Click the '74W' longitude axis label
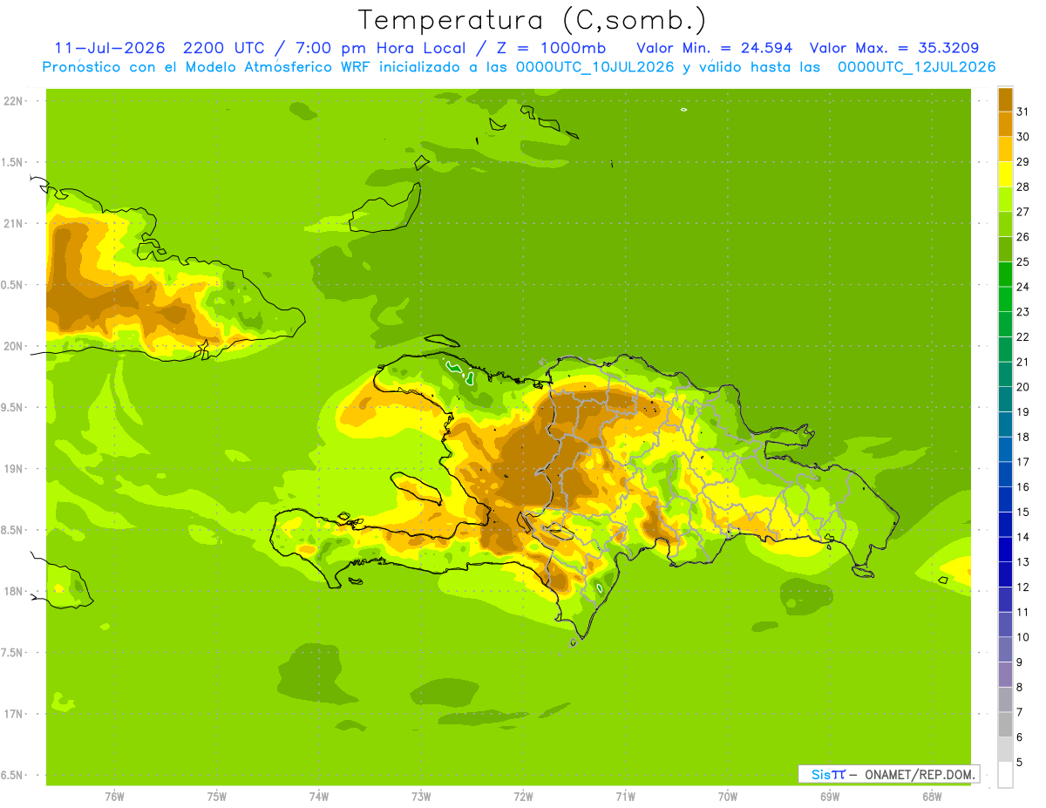Screen dimensions: 1046x808 (x=319, y=796)
